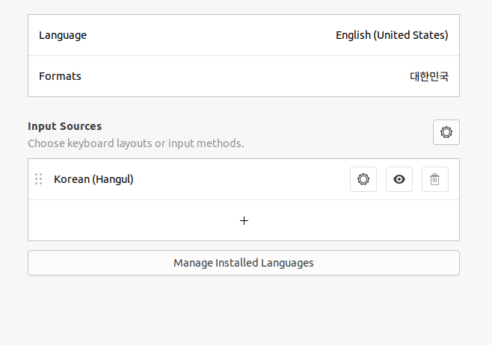
Task: Click 'Choose keyboard layouts or input methods' text
Action: 136,143
